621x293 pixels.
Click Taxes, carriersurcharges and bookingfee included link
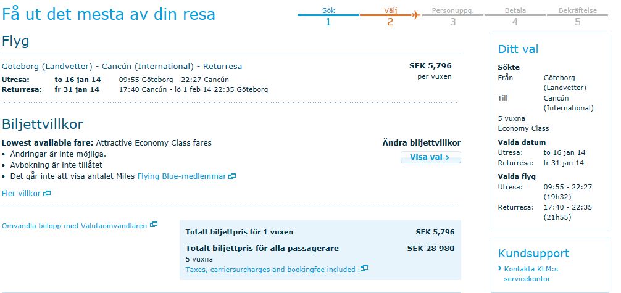pyautogui.click(x=270, y=270)
